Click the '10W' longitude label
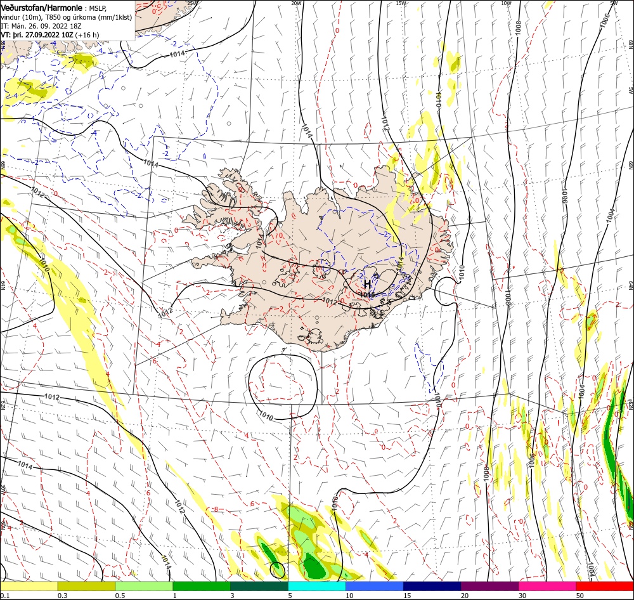The height and width of the screenshot is (600, 634). coord(506,3)
